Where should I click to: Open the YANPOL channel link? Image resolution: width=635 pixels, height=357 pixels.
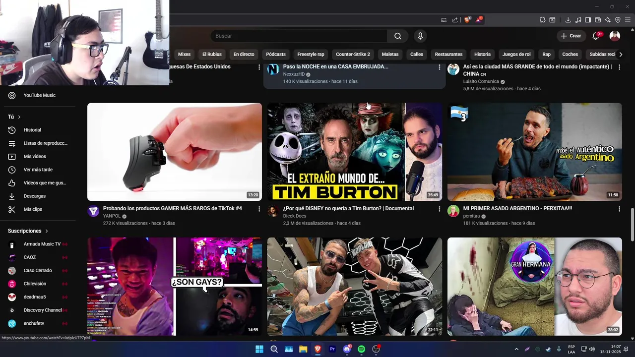click(x=112, y=216)
